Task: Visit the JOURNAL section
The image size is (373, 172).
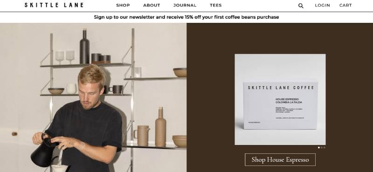Action: (x=185, y=5)
